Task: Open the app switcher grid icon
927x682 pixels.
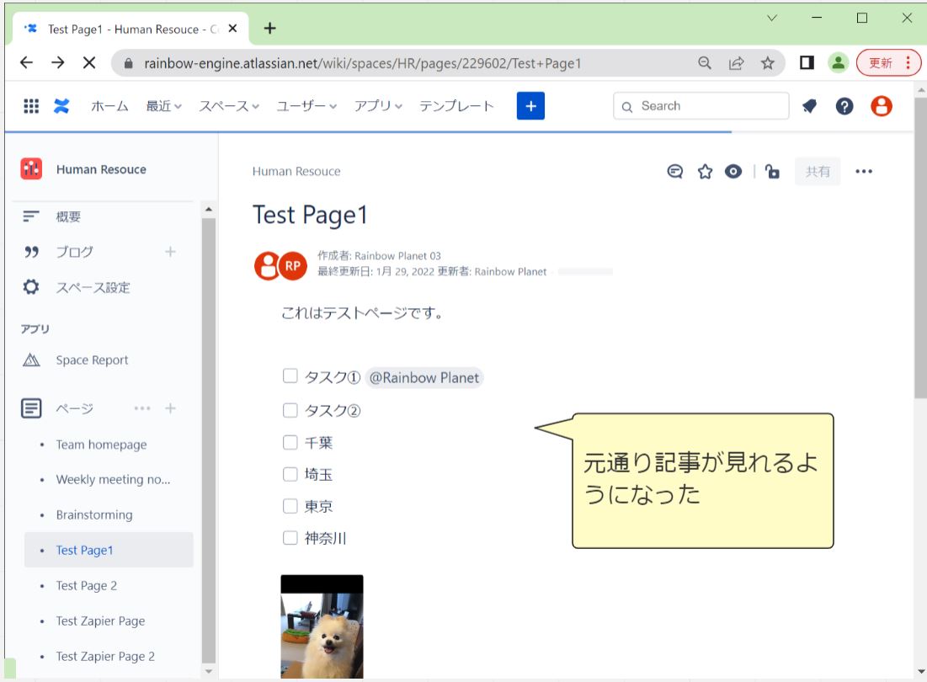Action: point(31,106)
